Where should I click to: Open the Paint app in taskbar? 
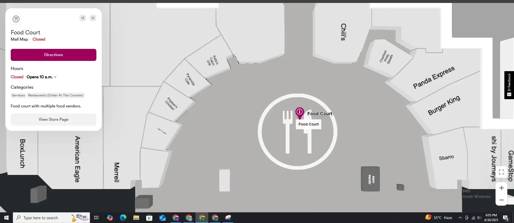point(228,218)
